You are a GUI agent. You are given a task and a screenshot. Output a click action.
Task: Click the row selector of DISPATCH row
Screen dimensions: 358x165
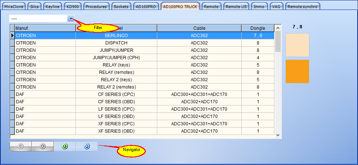(x=13, y=43)
